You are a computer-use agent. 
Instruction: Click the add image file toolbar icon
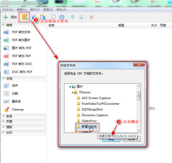pyautogui.click(x=34, y=17)
